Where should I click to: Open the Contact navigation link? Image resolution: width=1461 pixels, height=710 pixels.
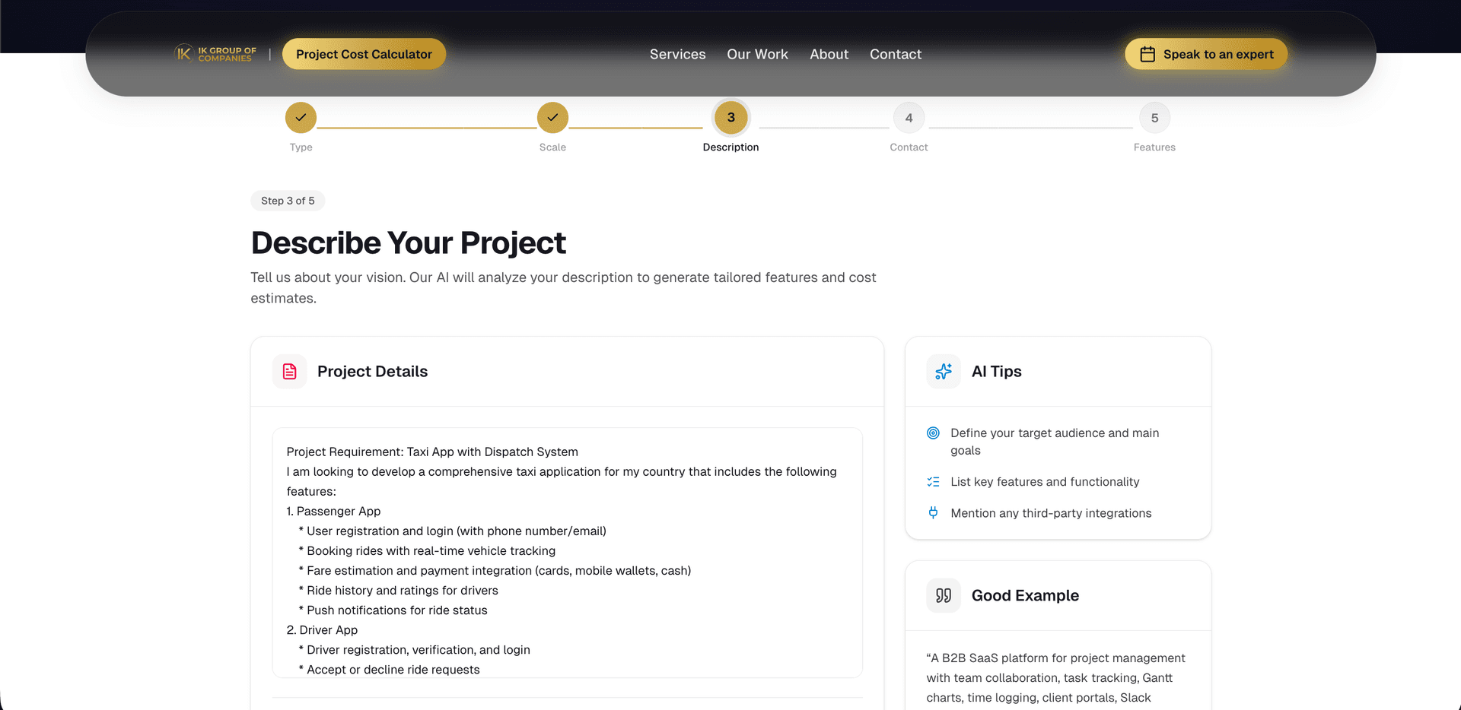896,54
